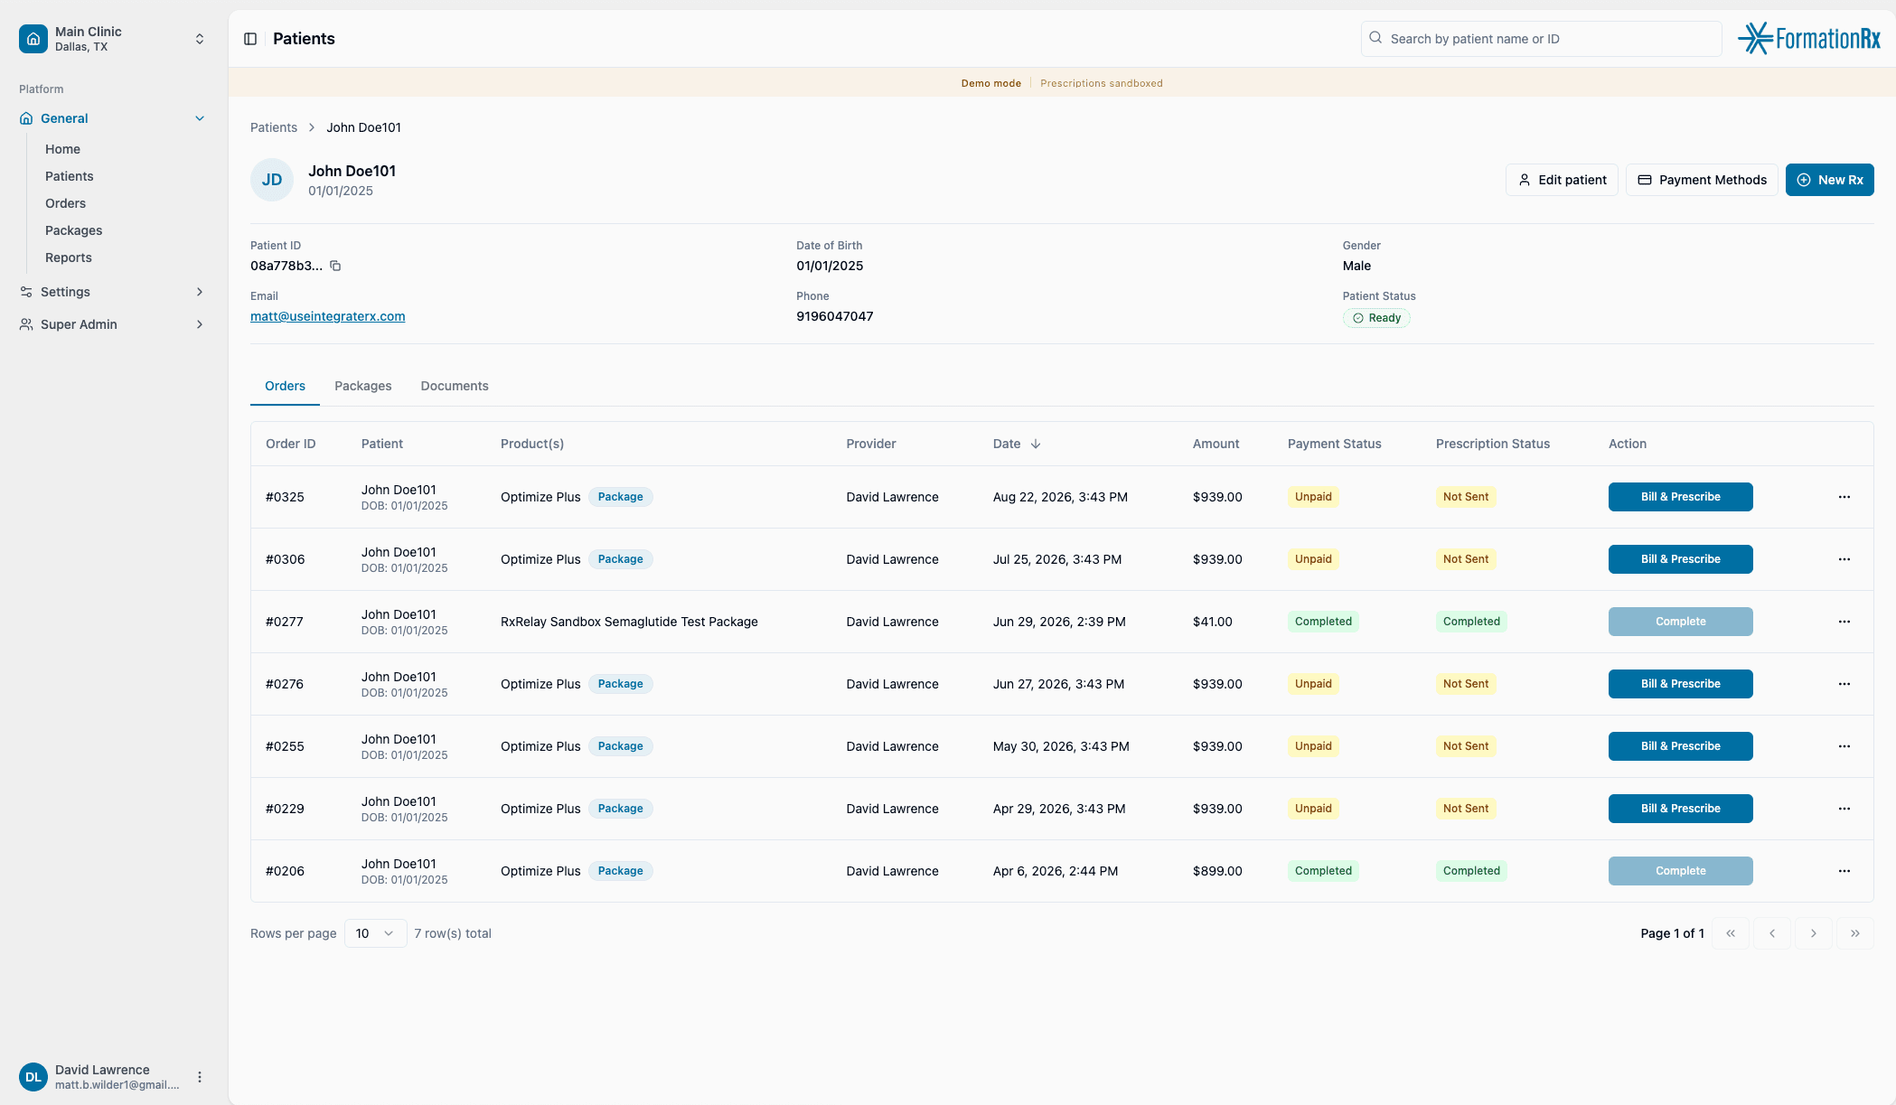Create a New Rx
This screenshot has width=1896, height=1105.
1830,180
